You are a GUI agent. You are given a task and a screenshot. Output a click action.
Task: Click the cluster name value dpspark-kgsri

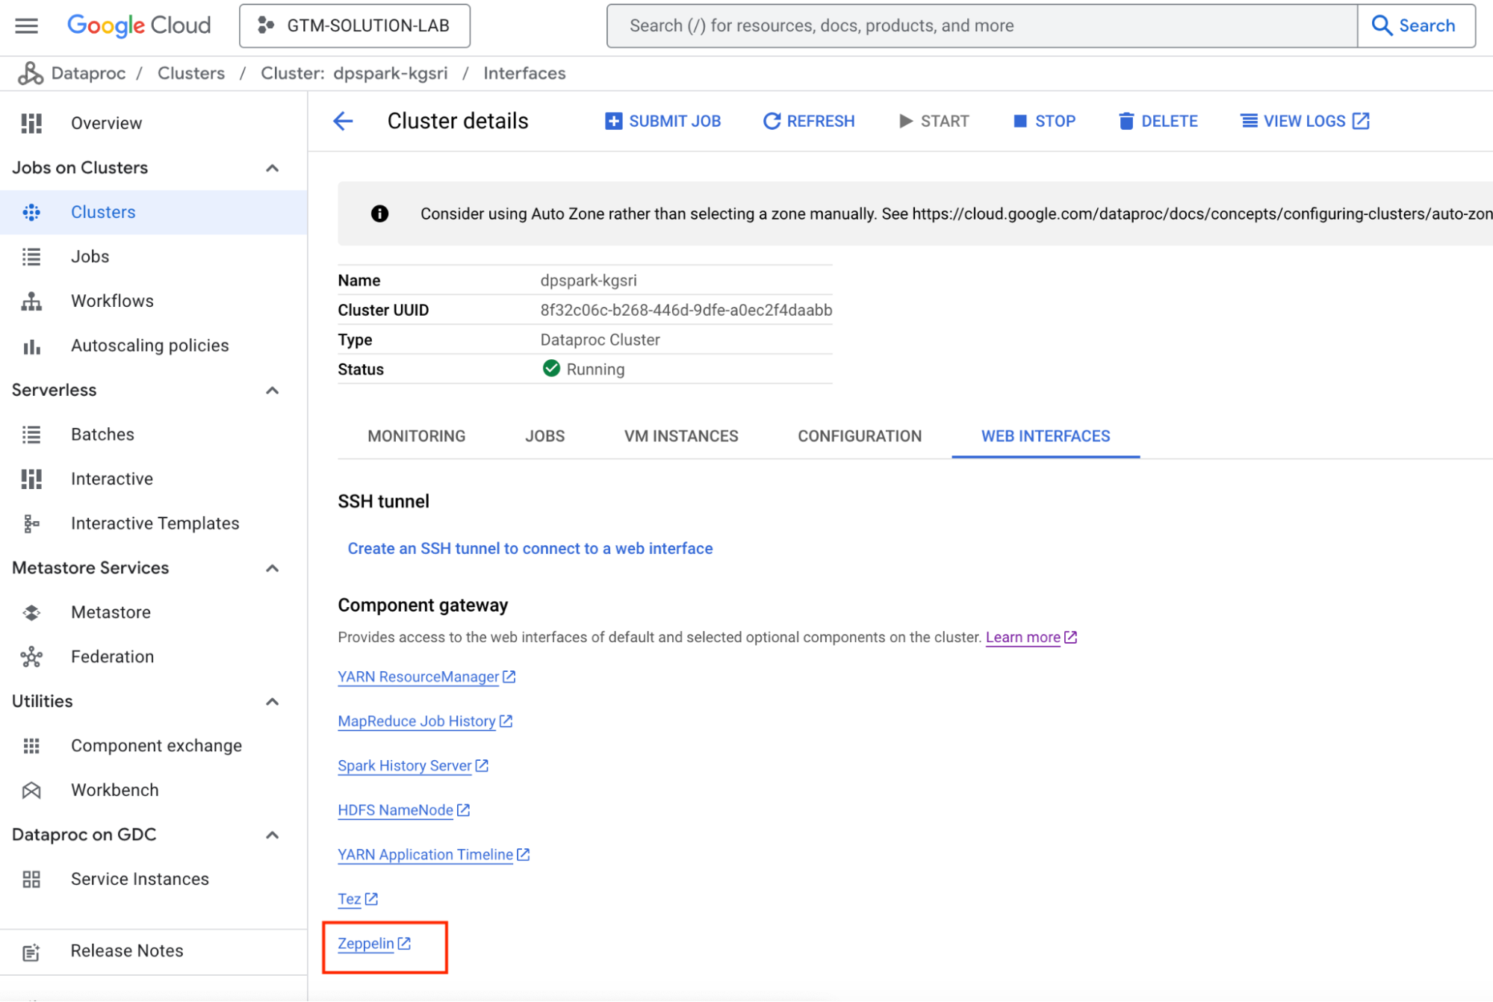point(589,280)
